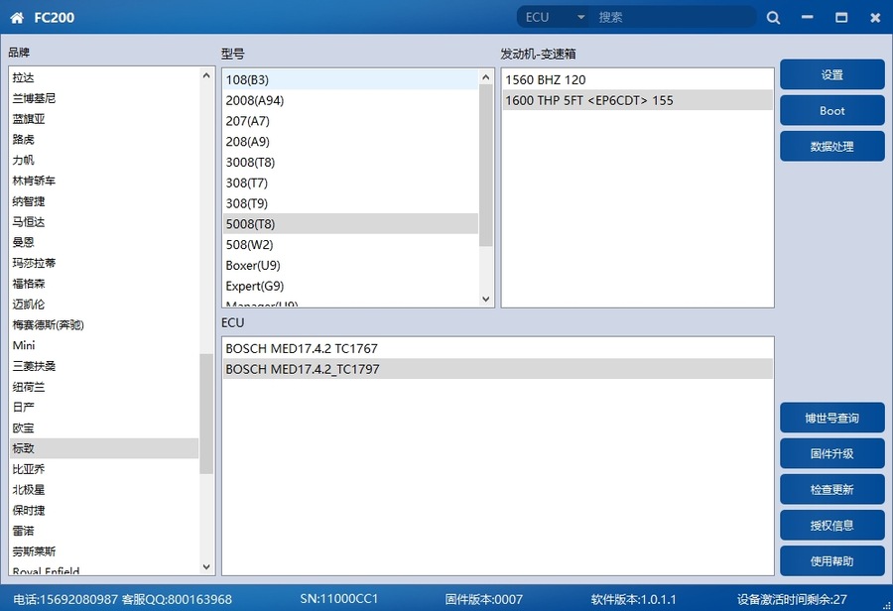Select model 5008(T8)
Viewport: 893px width, 611px height.
(x=351, y=224)
